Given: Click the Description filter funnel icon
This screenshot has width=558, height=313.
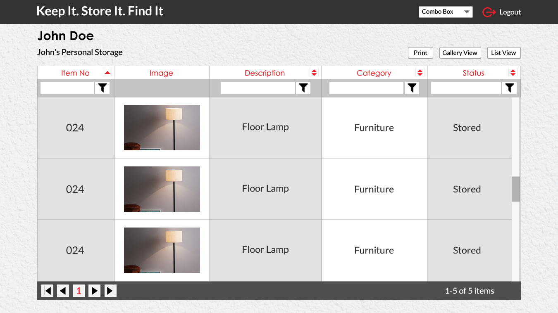Looking at the screenshot, I should (303, 88).
